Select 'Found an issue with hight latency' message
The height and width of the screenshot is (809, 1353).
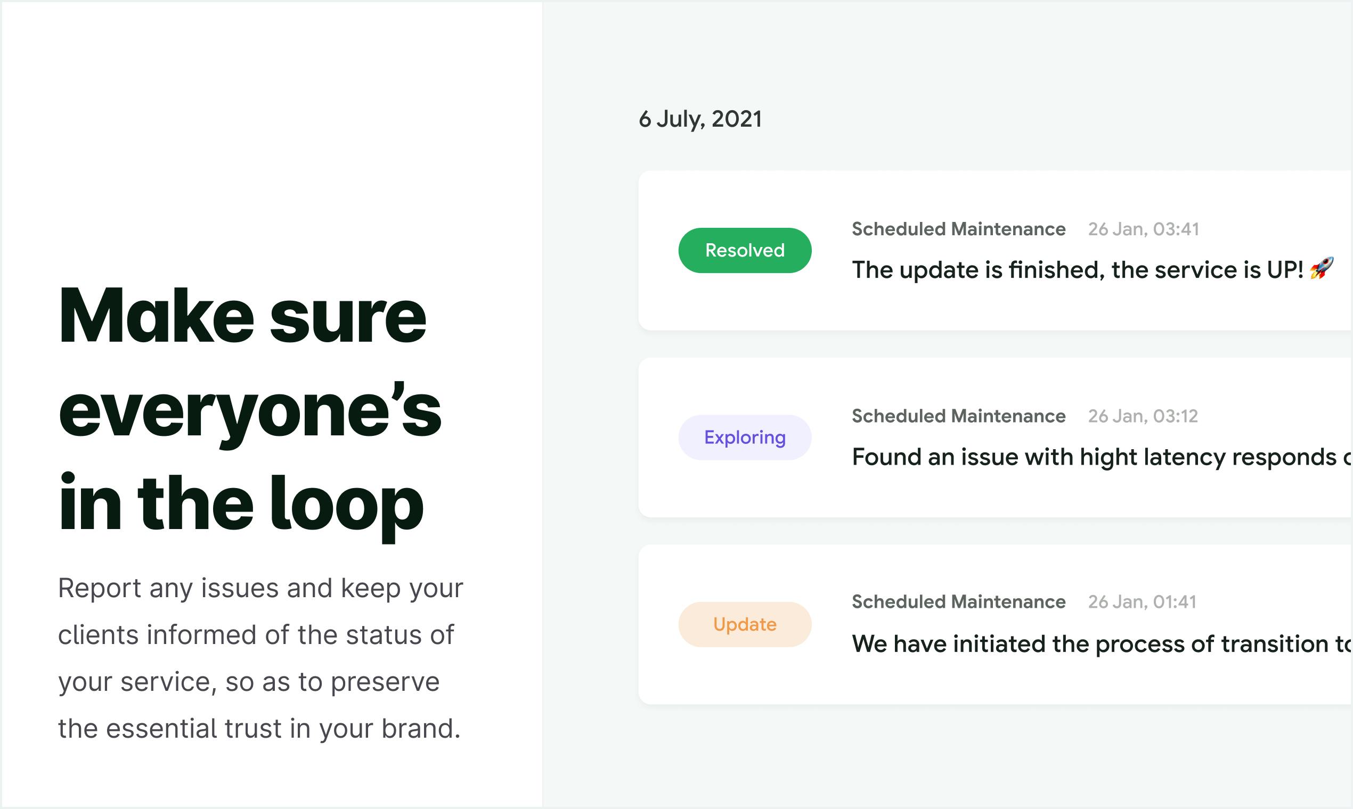(x=1102, y=457)
